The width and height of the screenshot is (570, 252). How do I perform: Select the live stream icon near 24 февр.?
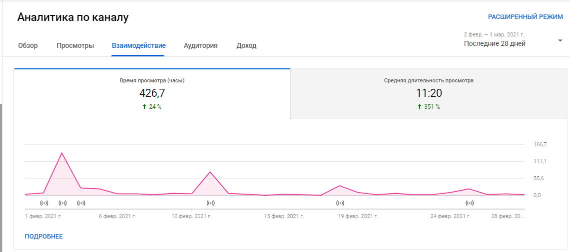point(470,203)
